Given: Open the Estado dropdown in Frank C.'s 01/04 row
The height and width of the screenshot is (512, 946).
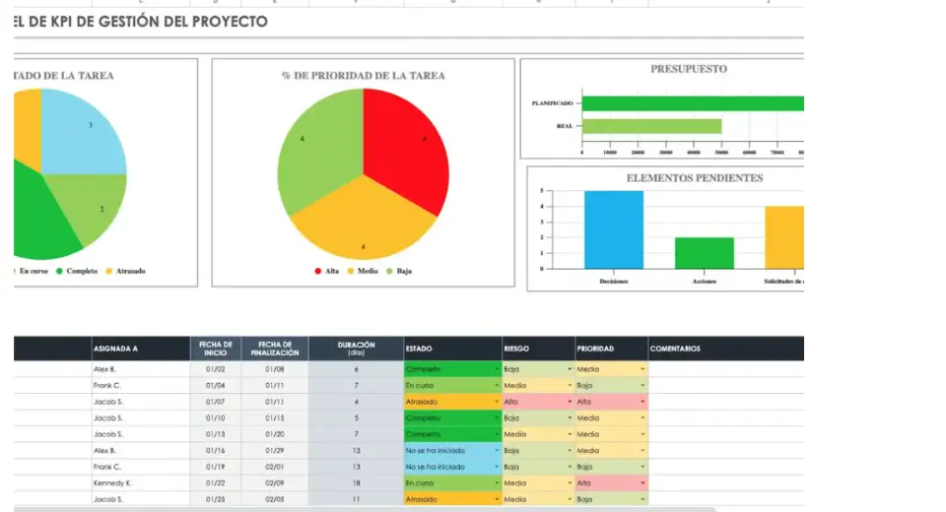Looking at the screenshot, I should [x=497, y=386].
